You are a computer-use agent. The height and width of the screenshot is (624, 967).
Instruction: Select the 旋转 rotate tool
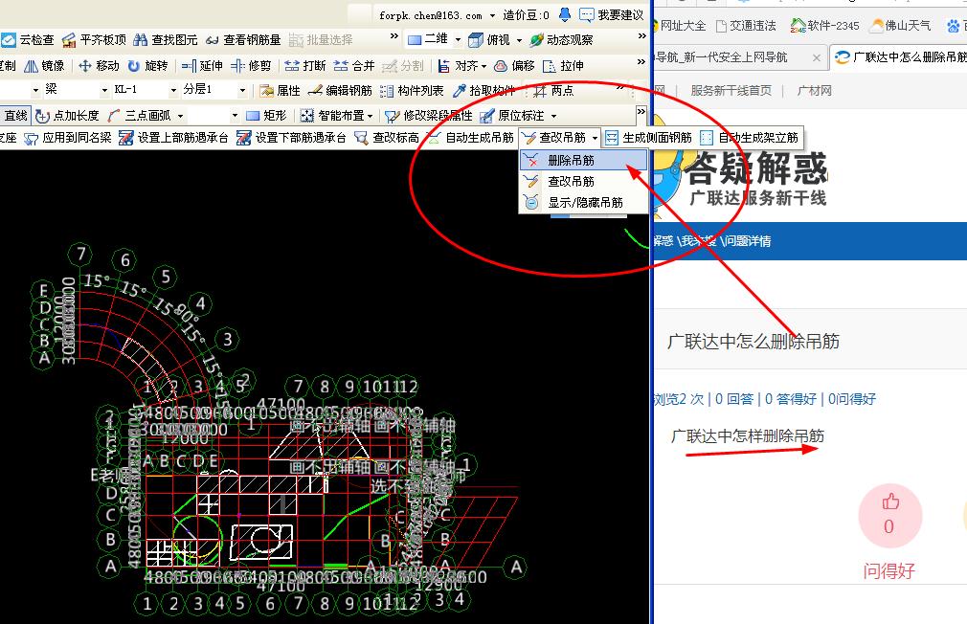click(148, 65)
